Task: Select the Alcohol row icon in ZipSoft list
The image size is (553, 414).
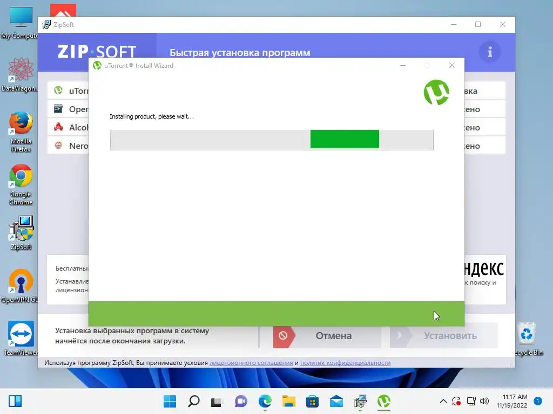Action: (58, 127)
